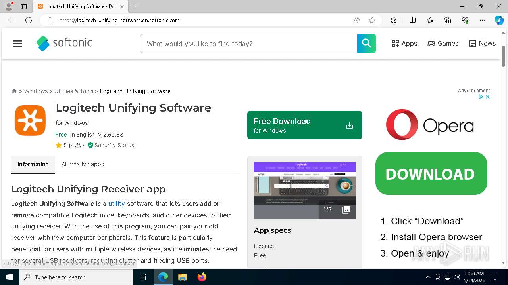The width and height of the screenshot is (508, 285).
Task: Open the Windows Start menu
Action: click(x=10, y=277)
